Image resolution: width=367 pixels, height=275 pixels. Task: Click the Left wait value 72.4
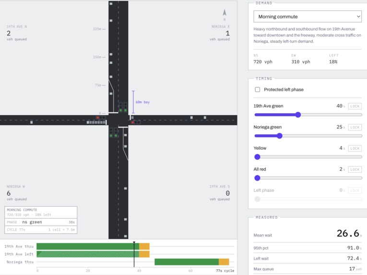point(353,258)
